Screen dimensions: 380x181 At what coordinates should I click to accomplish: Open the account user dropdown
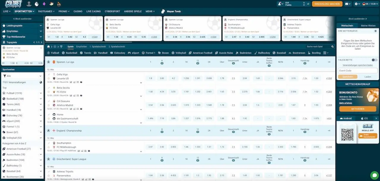[280, 4]
